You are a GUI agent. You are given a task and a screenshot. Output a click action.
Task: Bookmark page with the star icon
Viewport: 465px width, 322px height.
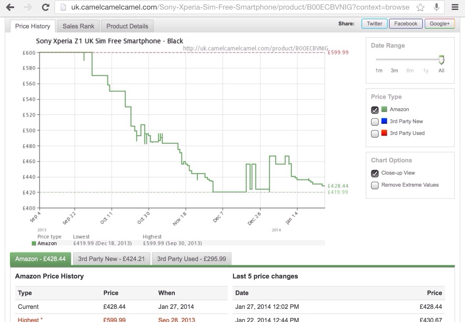coord(421,7)
